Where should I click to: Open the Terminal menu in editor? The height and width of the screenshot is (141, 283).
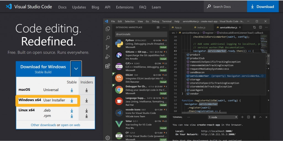click(167, 21)
